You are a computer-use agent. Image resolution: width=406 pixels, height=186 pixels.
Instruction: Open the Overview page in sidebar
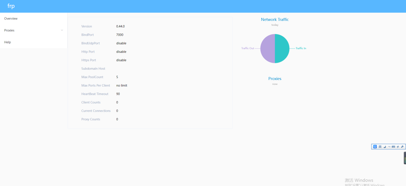point(11,19)
